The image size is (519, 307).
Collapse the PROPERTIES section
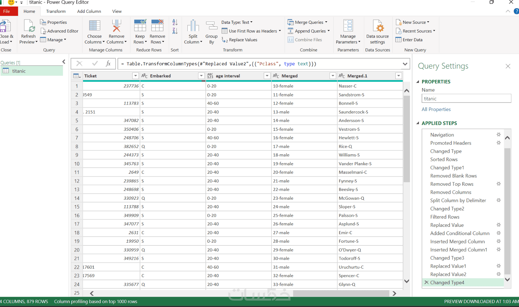[418, 82]
